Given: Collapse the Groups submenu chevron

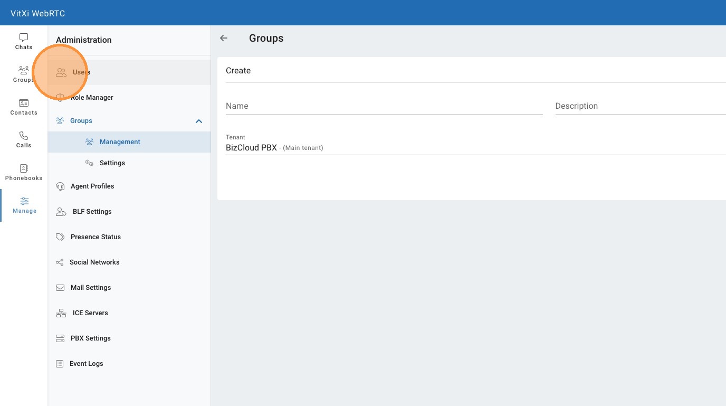Looking at the screenshot, I should pyautogui.click(x=199, y=121).
